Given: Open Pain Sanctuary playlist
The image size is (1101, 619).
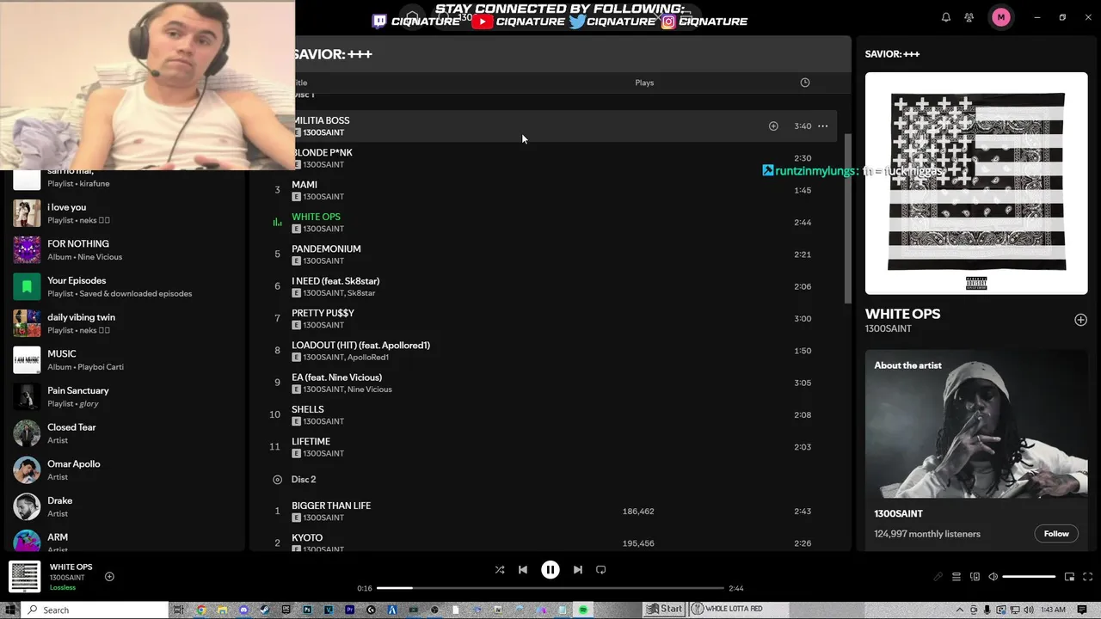Looking at the screenshot, I should click(x=125, y=396).
